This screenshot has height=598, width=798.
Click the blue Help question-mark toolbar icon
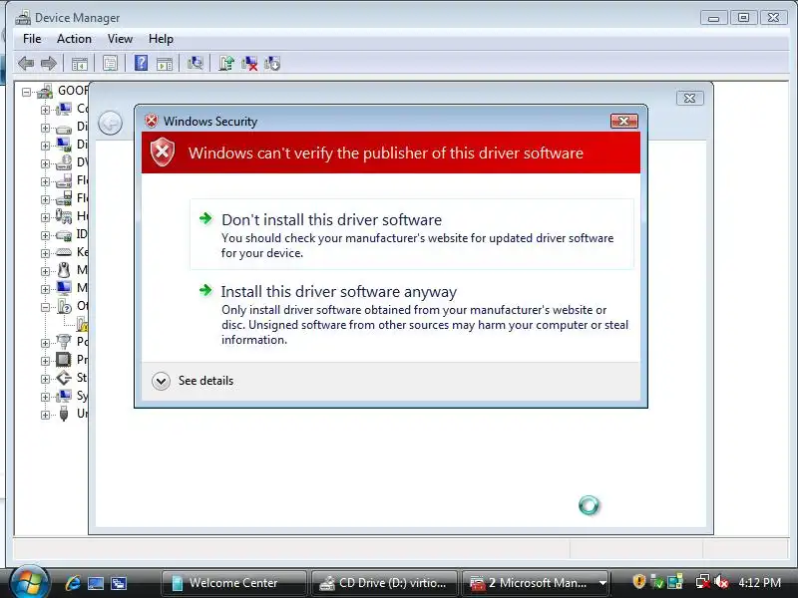tap(141, 63)
